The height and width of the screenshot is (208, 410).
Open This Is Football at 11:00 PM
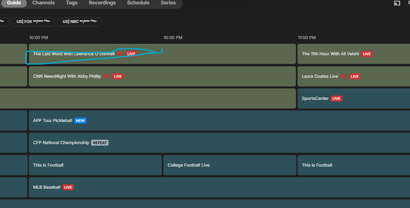click(354, 165)
